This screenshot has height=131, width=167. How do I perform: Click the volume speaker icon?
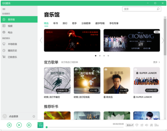pyautogui.click(x=147, y=125)
